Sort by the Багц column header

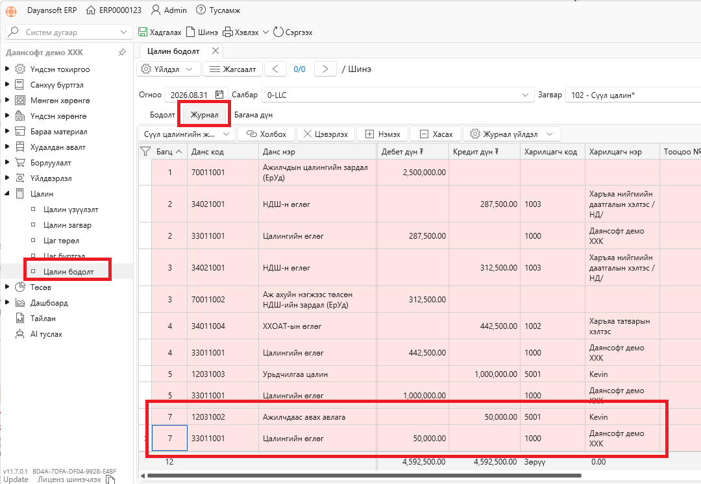coord(169,152)
